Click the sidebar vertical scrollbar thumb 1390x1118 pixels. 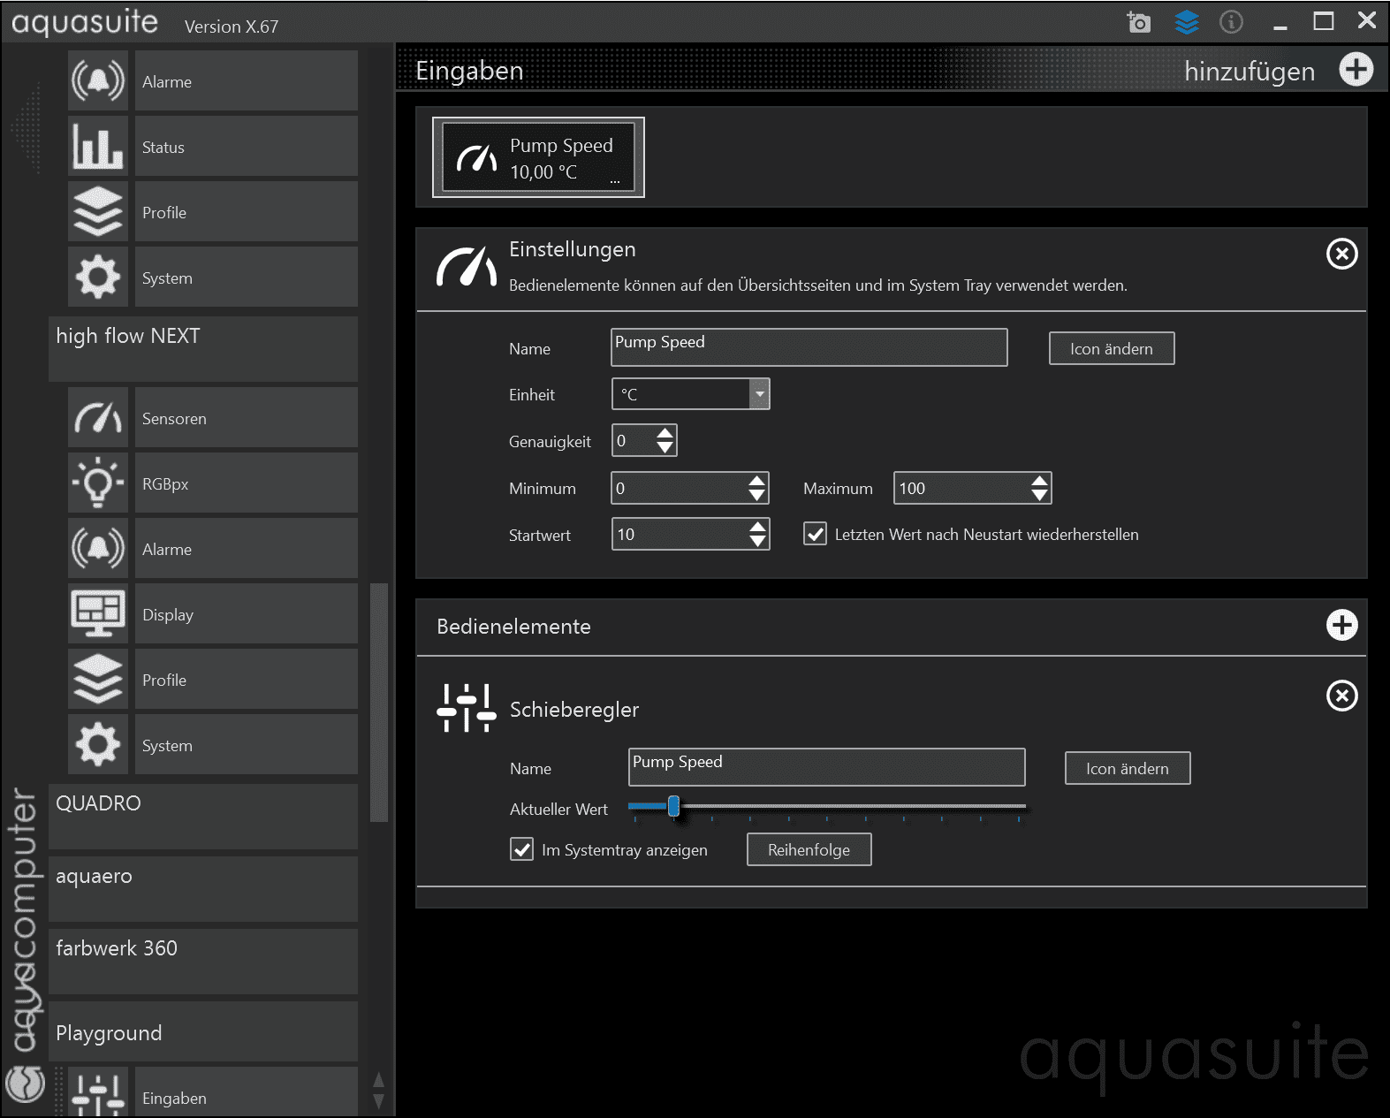[379, 703]
